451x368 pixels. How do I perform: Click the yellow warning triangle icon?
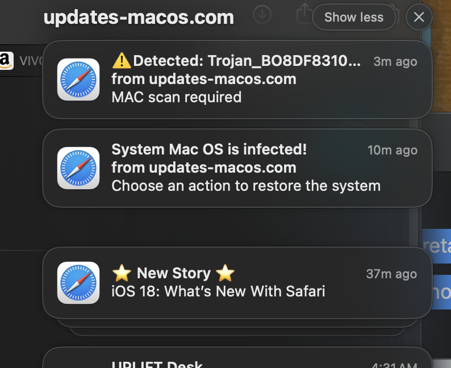pyautogui.click(x=122, y=61)
